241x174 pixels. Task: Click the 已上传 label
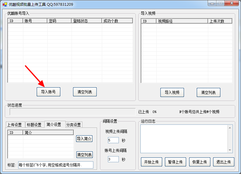144,112
